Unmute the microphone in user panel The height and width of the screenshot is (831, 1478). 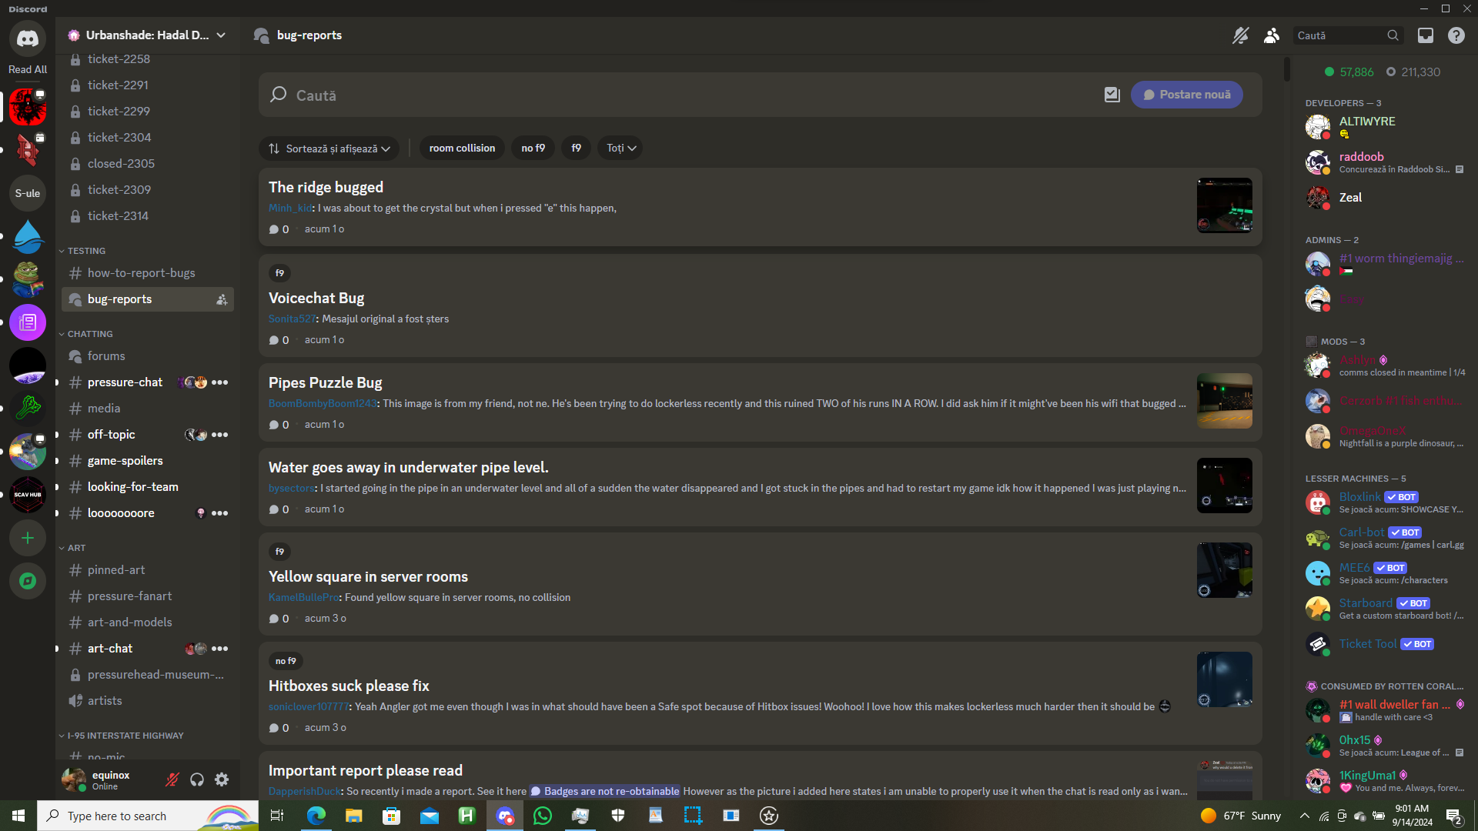coord(172,780)
